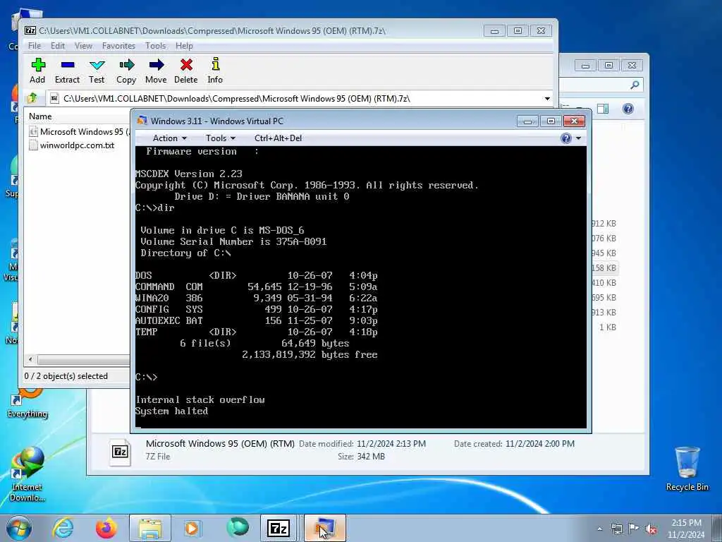Select the winworldpc.com.txt file
This screenshot has width=722, height=542.
pyautogui.click(x=72, y=145)
